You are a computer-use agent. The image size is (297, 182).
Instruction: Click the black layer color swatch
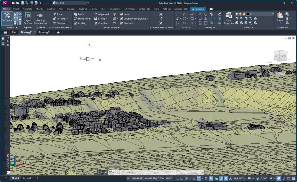tap(248, 14)
